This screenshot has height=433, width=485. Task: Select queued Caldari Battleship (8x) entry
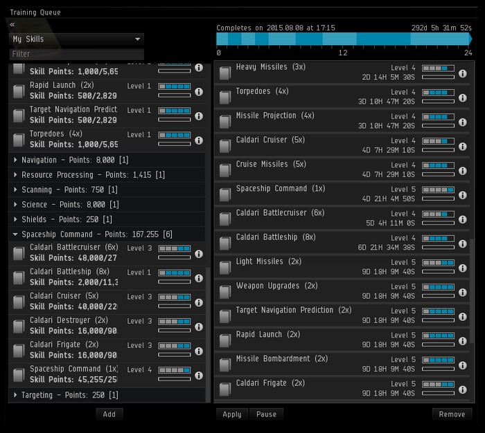342,243
